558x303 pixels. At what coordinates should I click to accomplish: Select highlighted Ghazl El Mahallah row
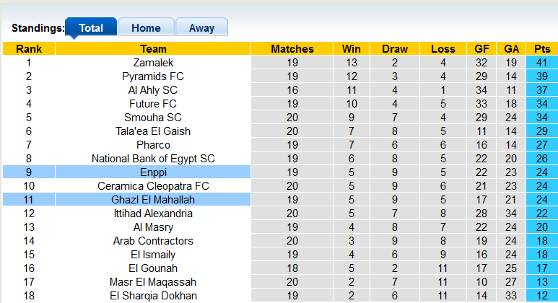pyautogui.click(x=153, y=200)
